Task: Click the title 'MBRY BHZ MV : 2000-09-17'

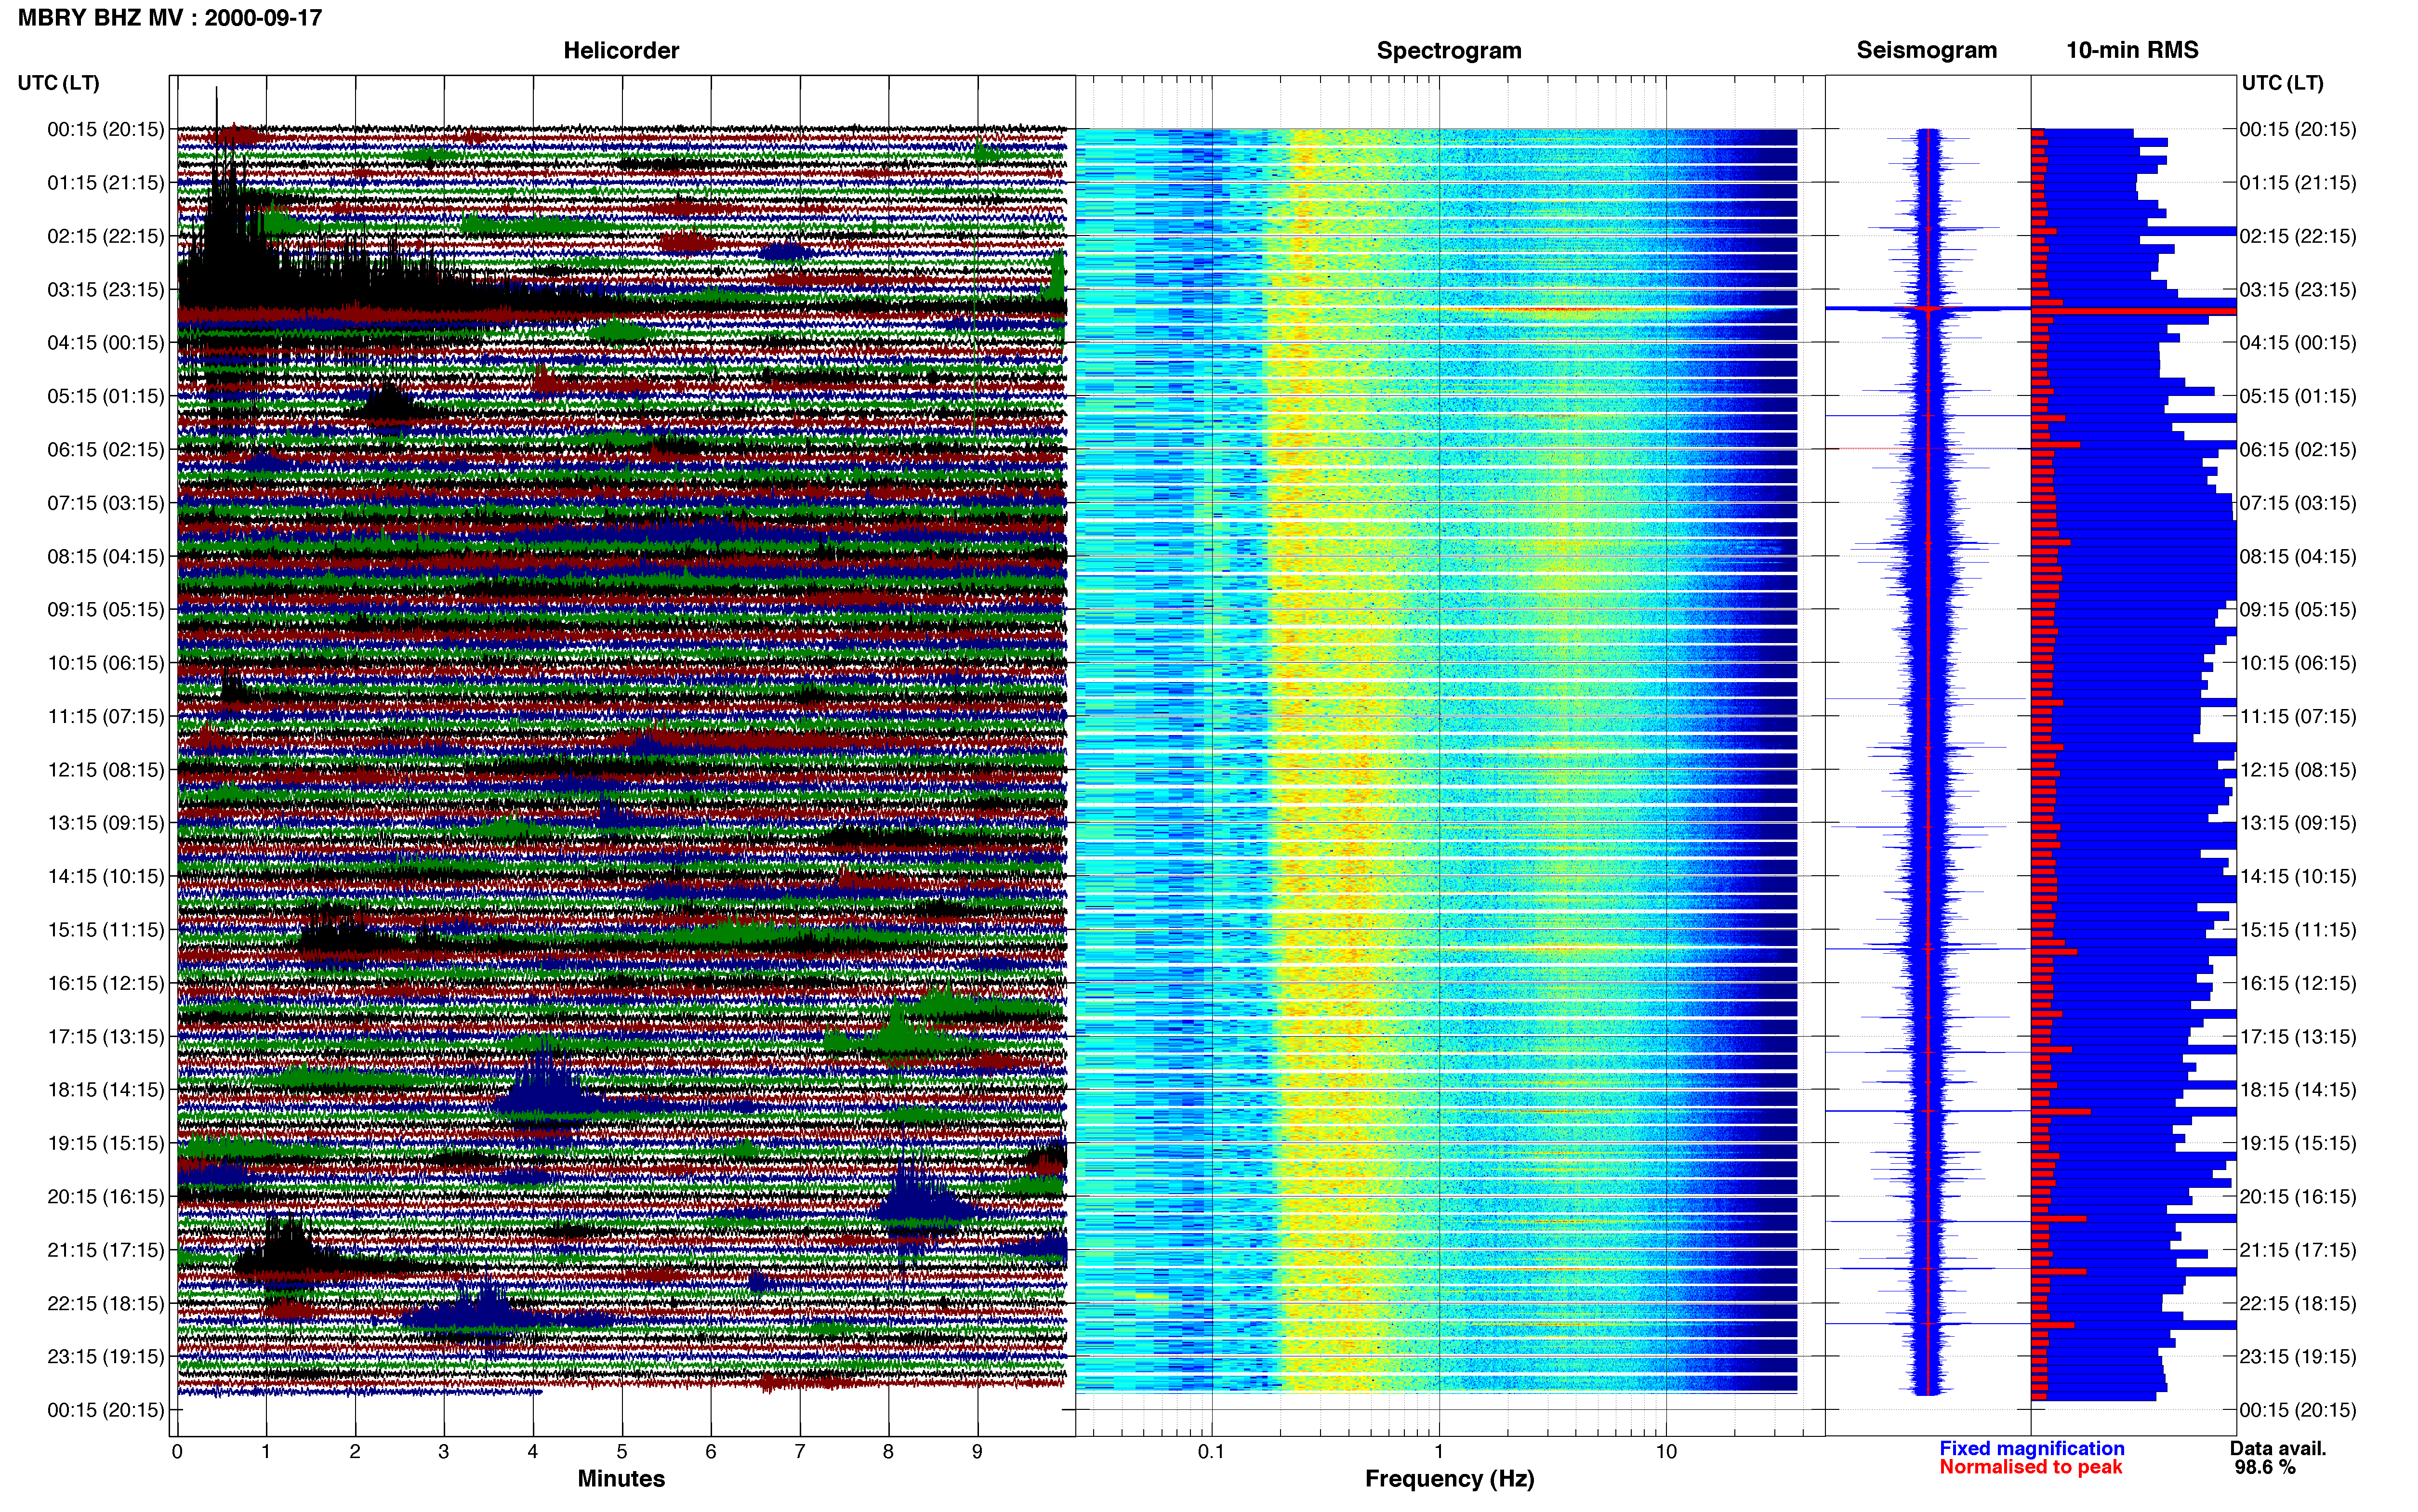Action: tap(170, 18)
